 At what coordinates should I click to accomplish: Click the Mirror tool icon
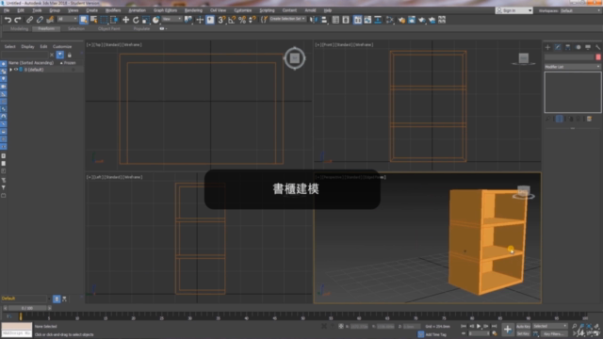314,20
